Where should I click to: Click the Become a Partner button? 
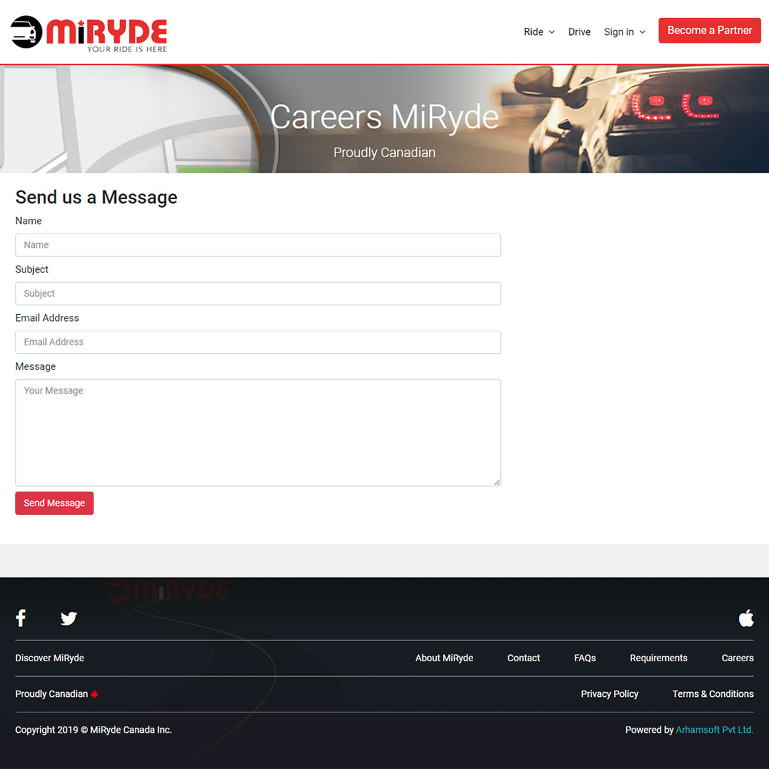710,30
